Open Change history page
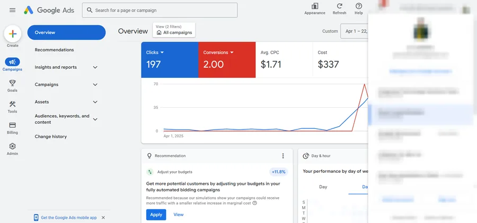 pyautogui.click(x=50, y=136)
